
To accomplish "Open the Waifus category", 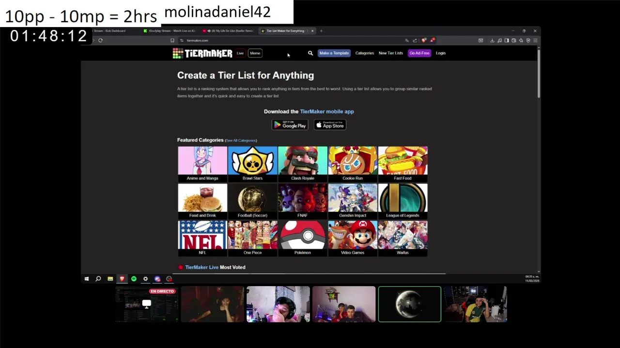I will pyautogui.click(x=403, y=238).
